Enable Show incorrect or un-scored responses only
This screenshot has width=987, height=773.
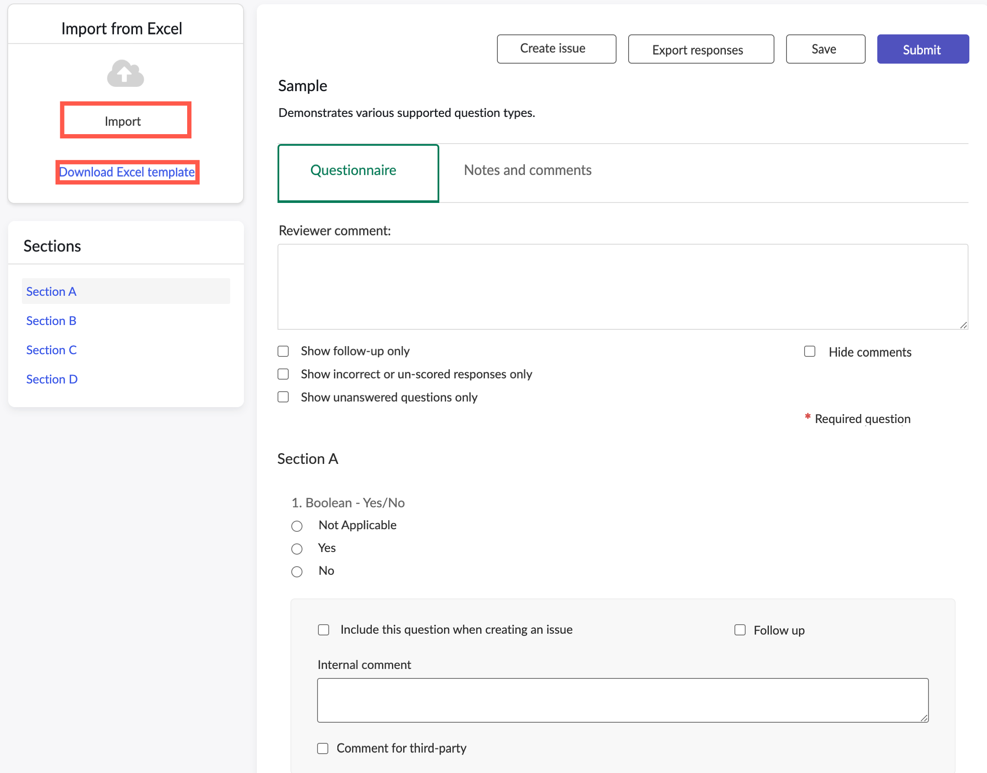click(283, 374)
